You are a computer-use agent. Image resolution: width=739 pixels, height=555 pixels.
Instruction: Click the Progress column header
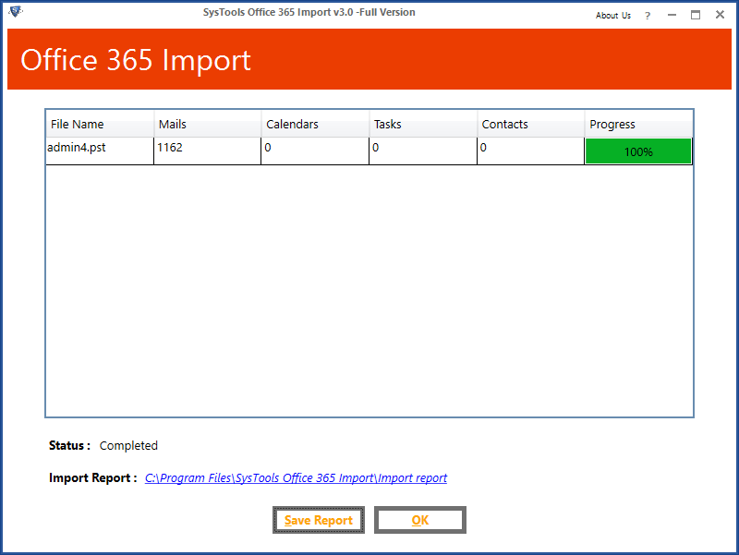(612, 124)
